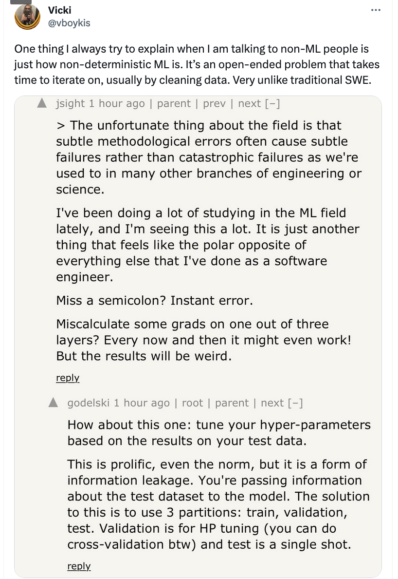Image resolution: width=398 pixels, height=579 pixels.
Task: Go to parent of godelski's comment
Action: coord(232,403)
